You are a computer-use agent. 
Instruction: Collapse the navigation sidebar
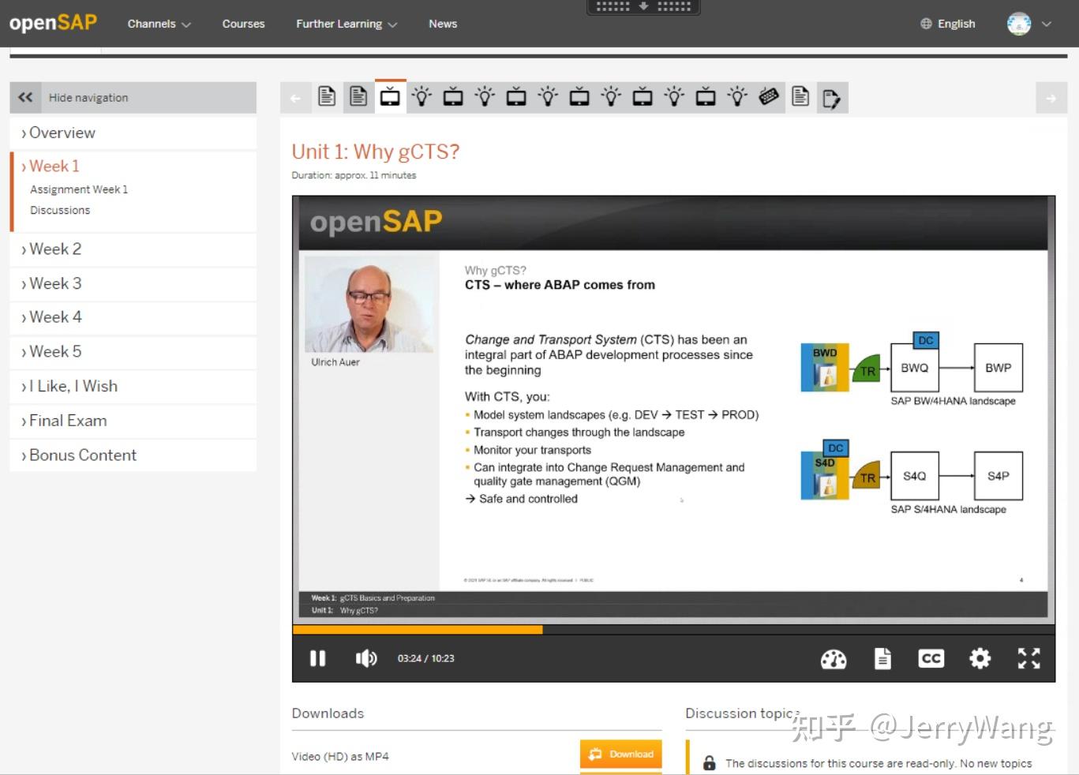25,97
